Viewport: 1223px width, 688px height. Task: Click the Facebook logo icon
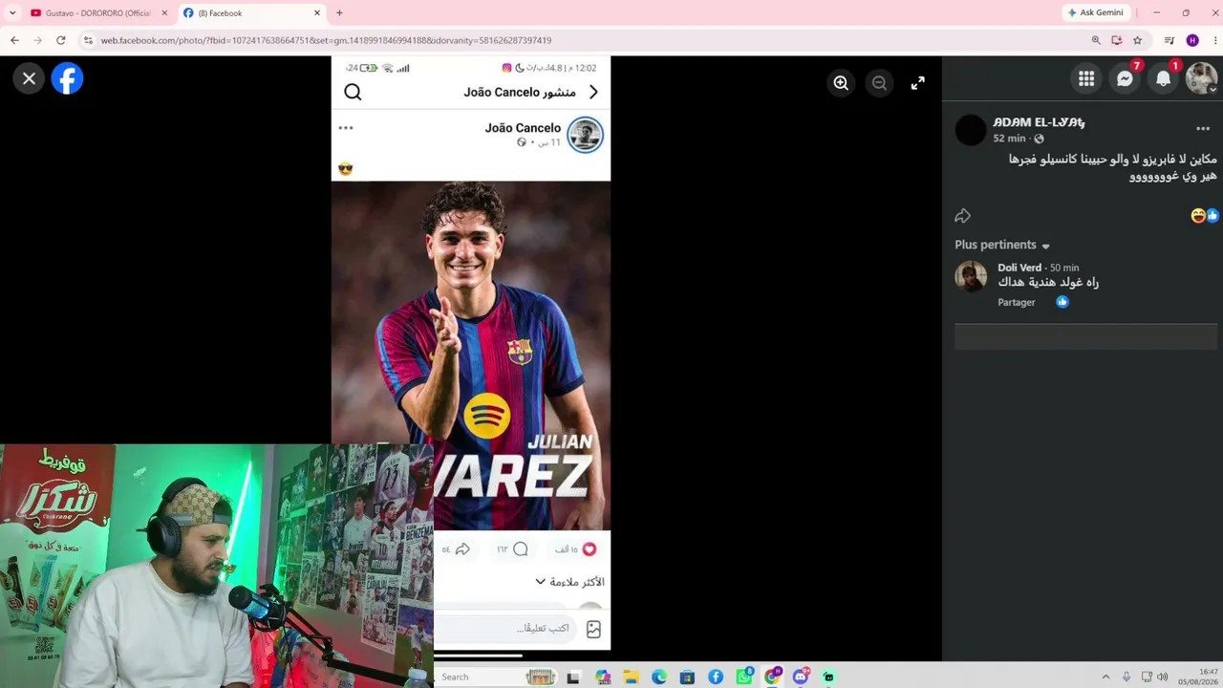pos(68,79)
